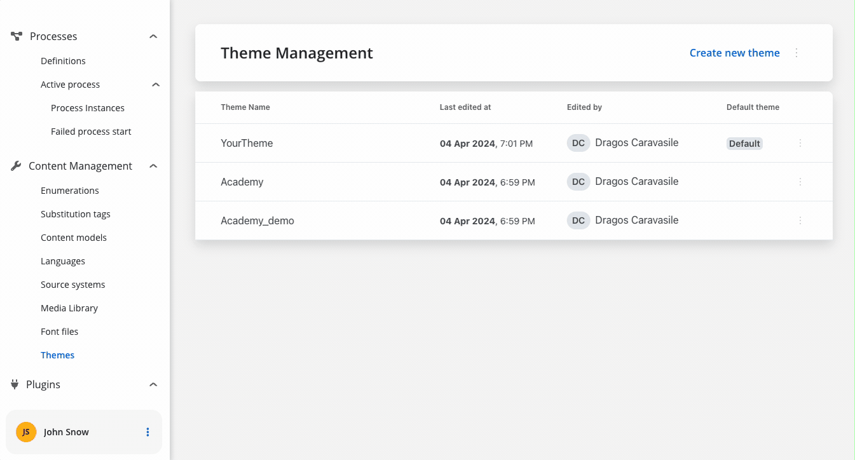Click the Processes heading
The image size is (855, 460).
coord(53,36)
